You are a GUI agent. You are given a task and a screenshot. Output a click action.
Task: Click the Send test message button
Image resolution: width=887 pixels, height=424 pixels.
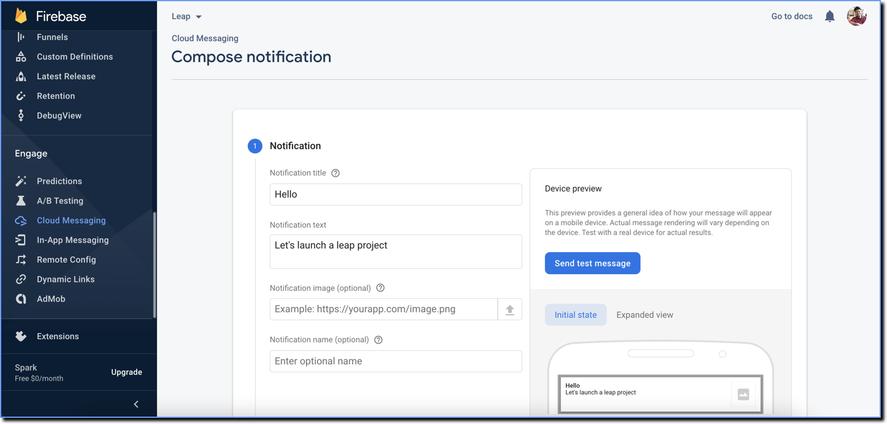tap(593, 263)
